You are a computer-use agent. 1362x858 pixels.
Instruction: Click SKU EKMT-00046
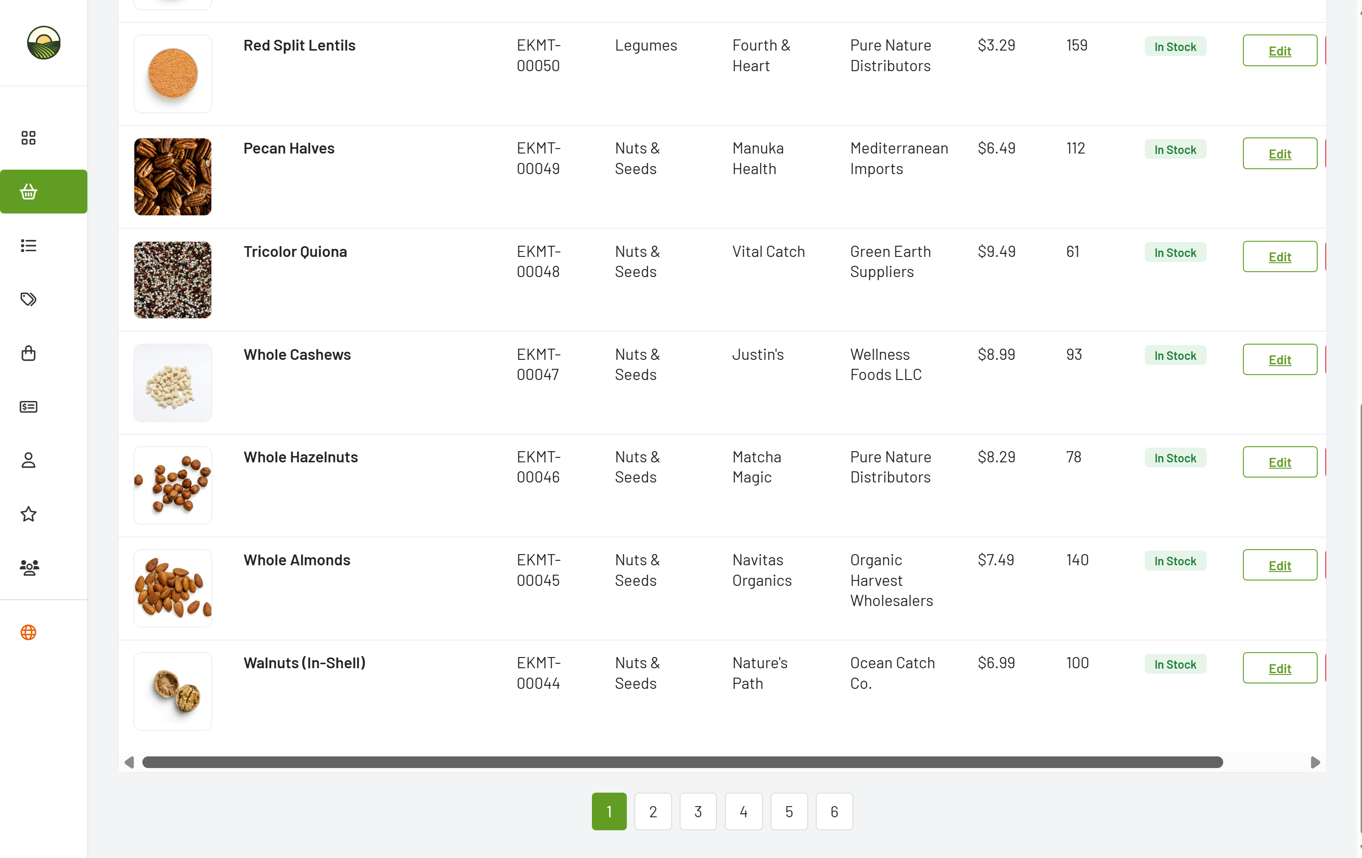pyautogui.click(x=538, y=467)
